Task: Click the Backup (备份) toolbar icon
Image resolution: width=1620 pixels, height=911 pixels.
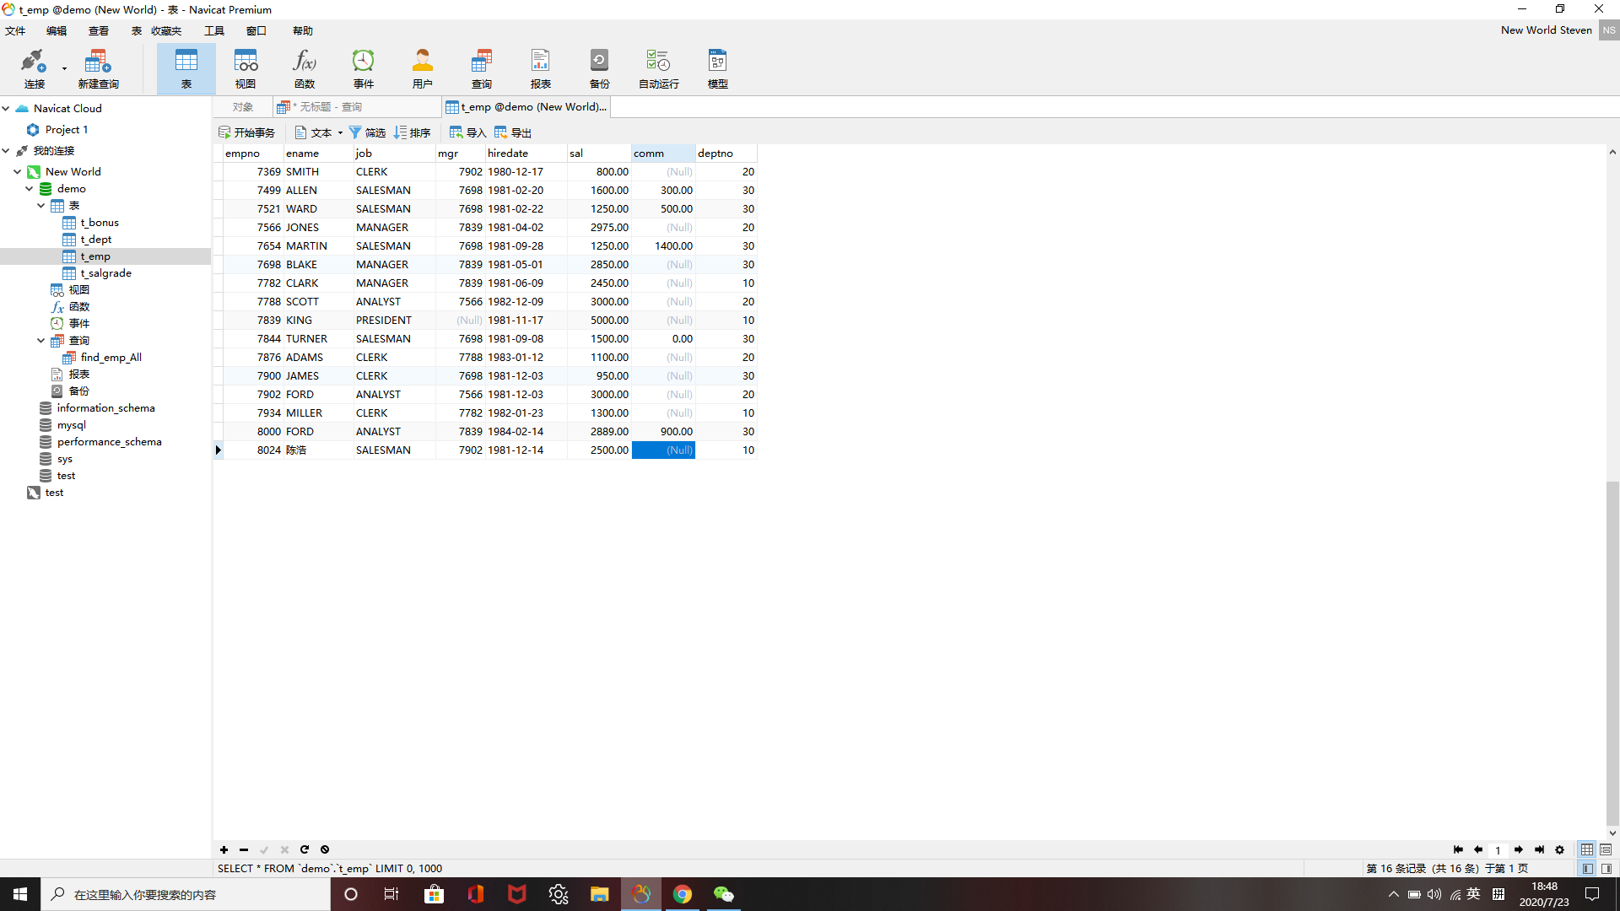Action: 599,67
